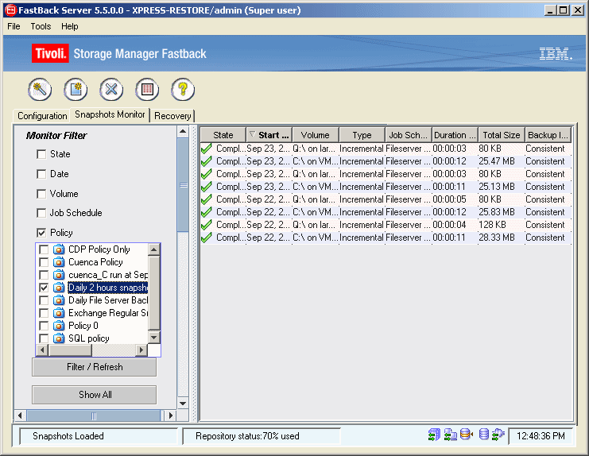The width and height of the screenshot is (589, 456).
Task: Click the Type column header
Action: 362,135
